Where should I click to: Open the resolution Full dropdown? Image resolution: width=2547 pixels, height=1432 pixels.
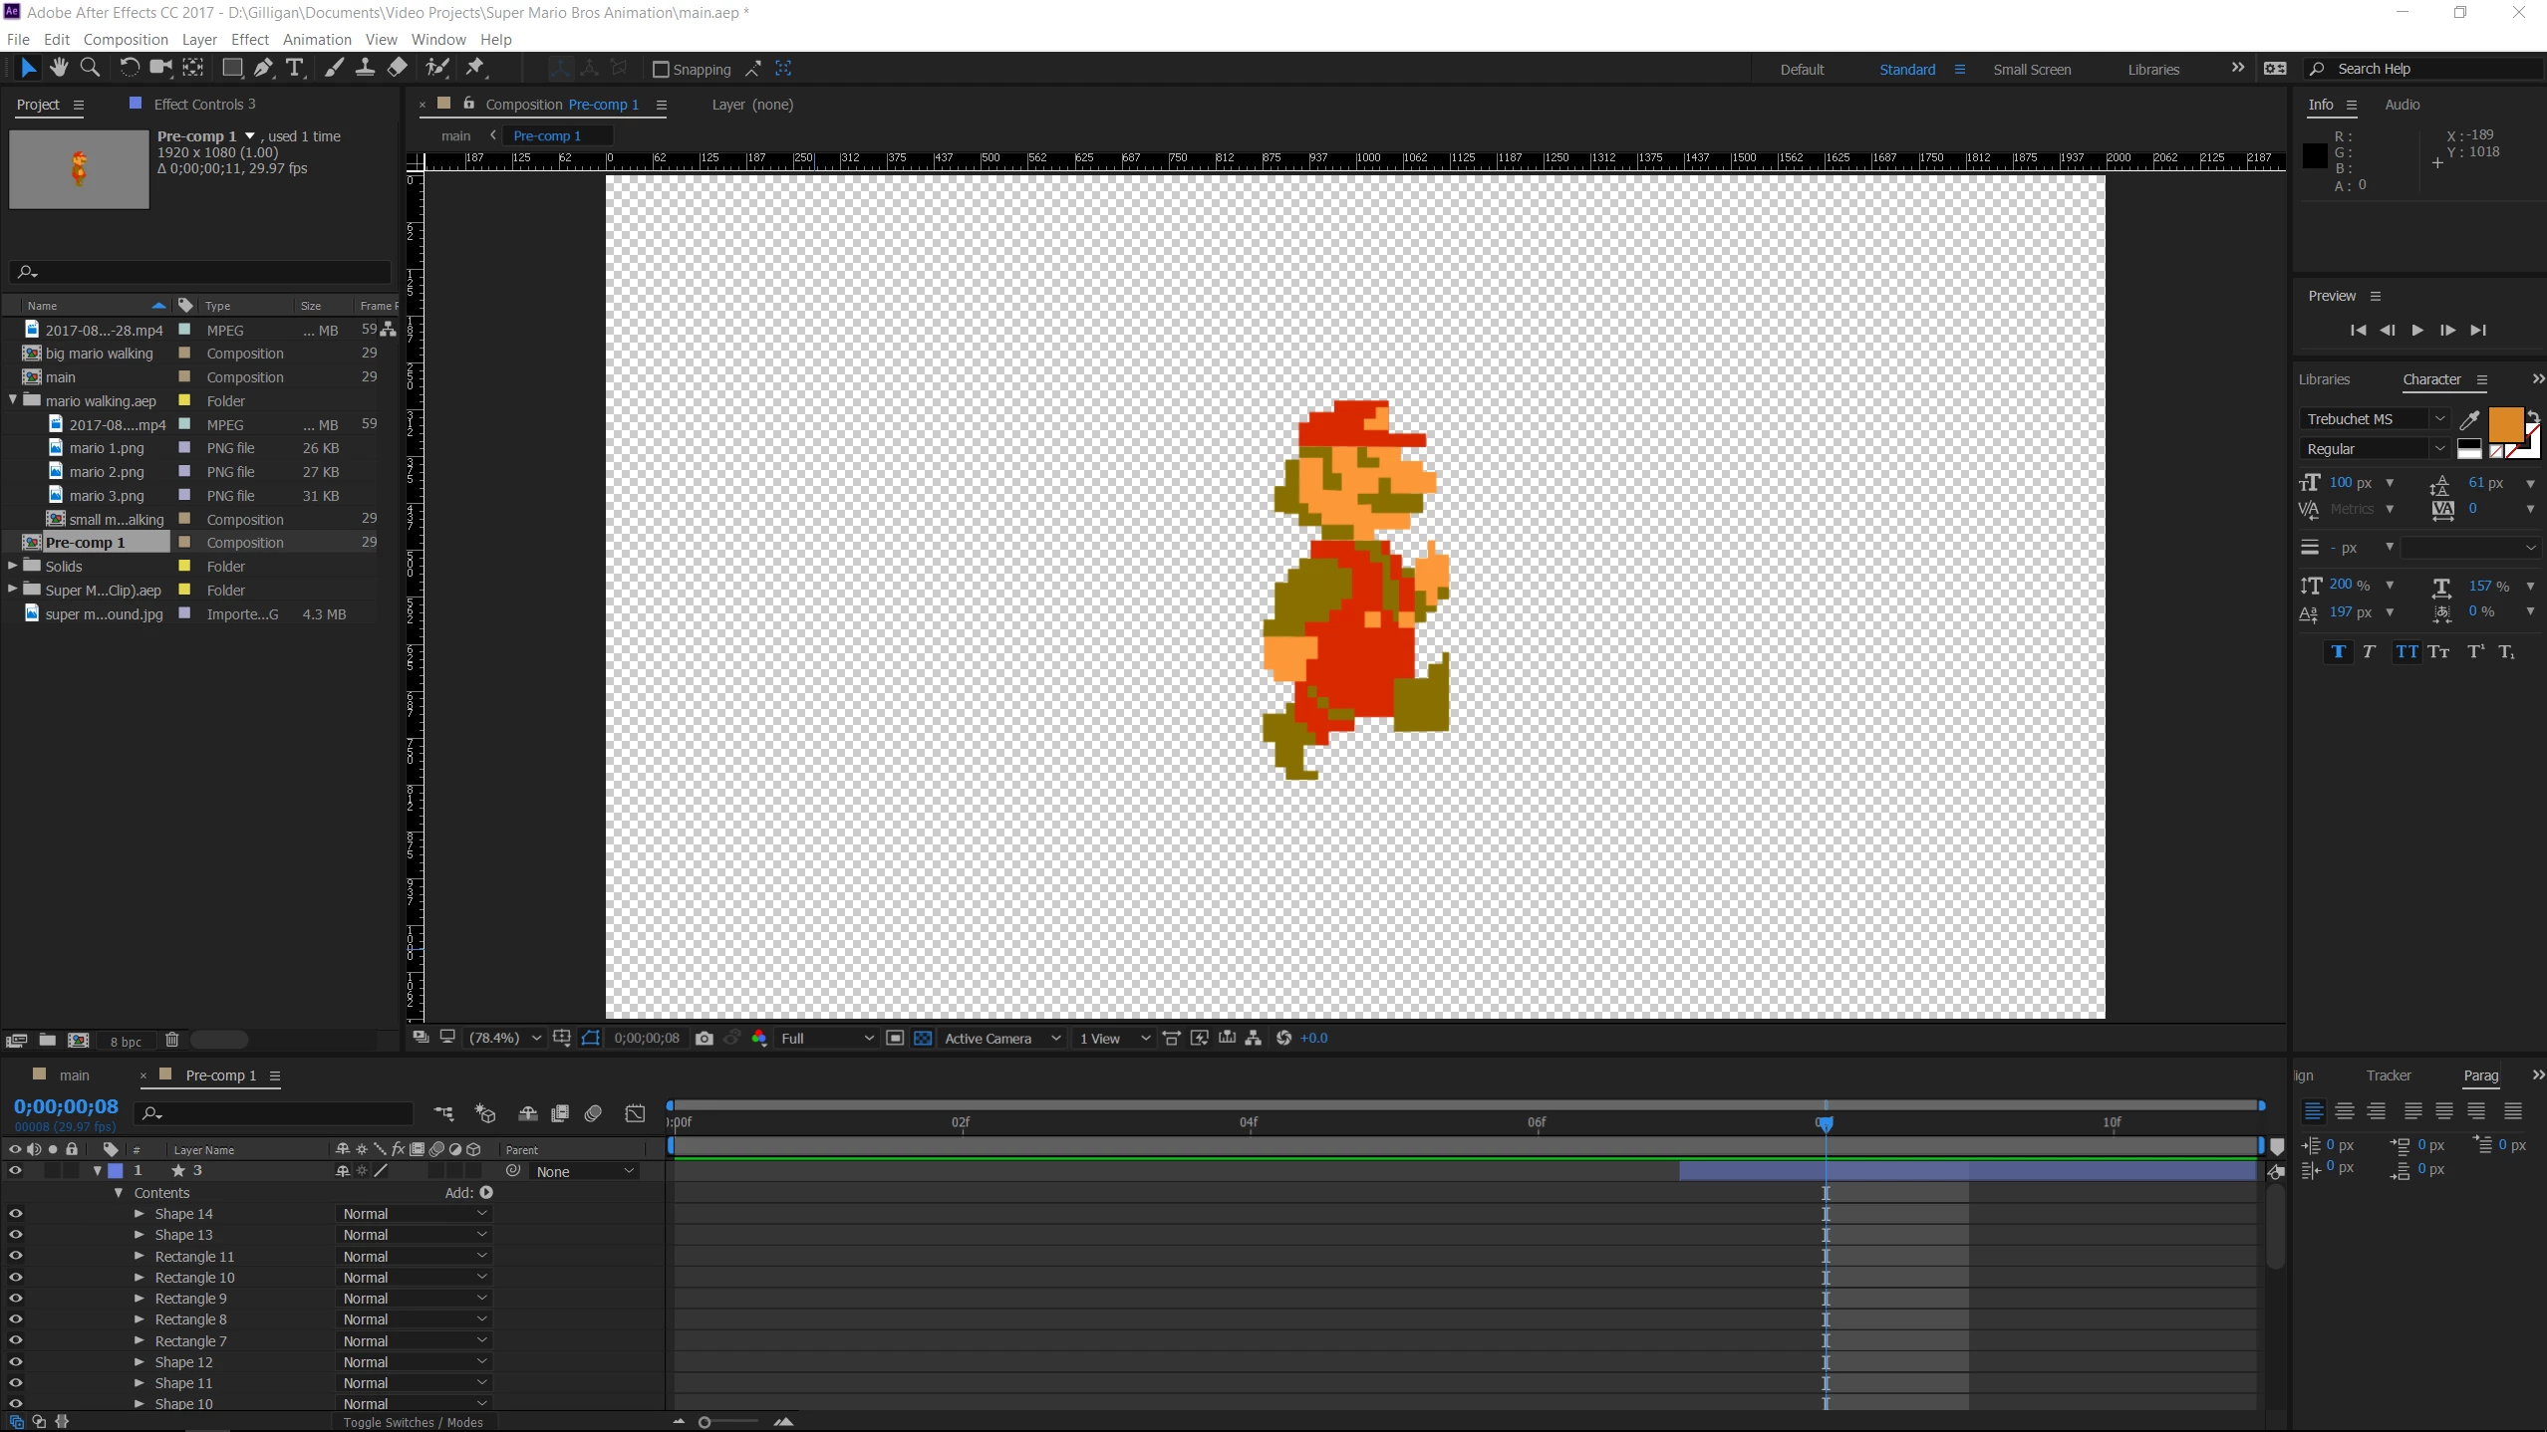tap(827, 1038)
